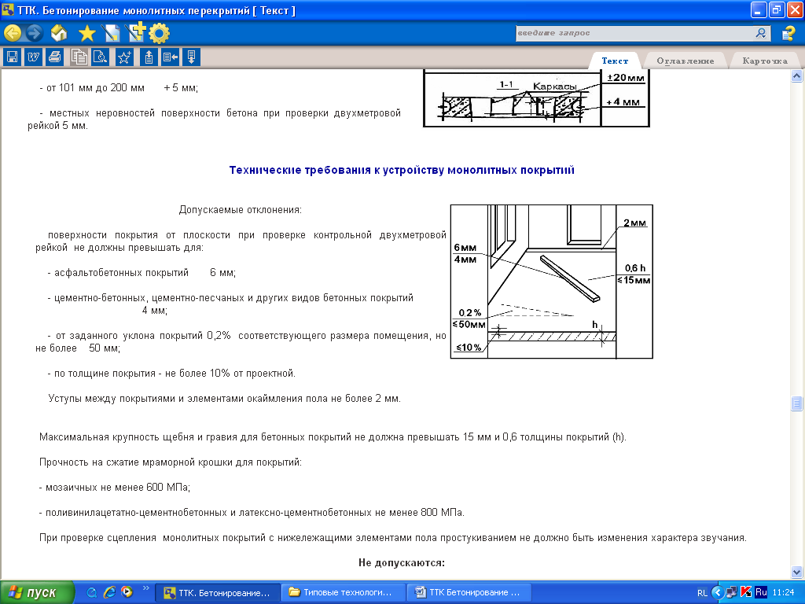Add a new note via page-plus icon
805x604 pixels.
[135, 32]
